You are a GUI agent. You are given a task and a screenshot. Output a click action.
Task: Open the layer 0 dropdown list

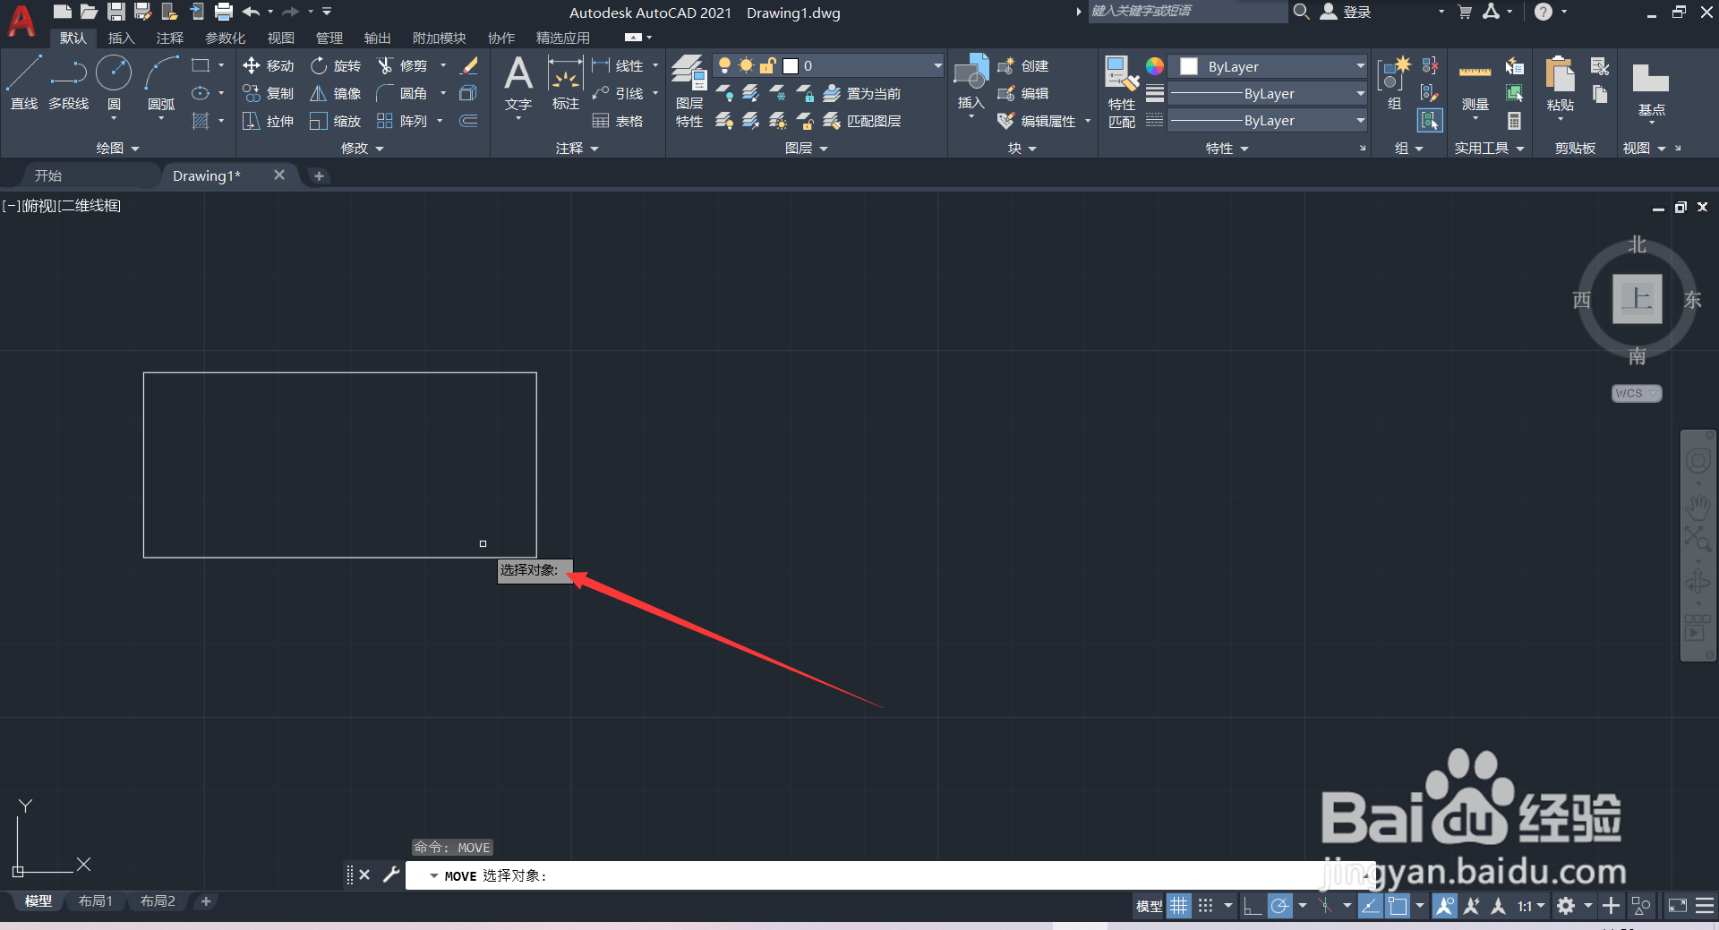point(937,65)
